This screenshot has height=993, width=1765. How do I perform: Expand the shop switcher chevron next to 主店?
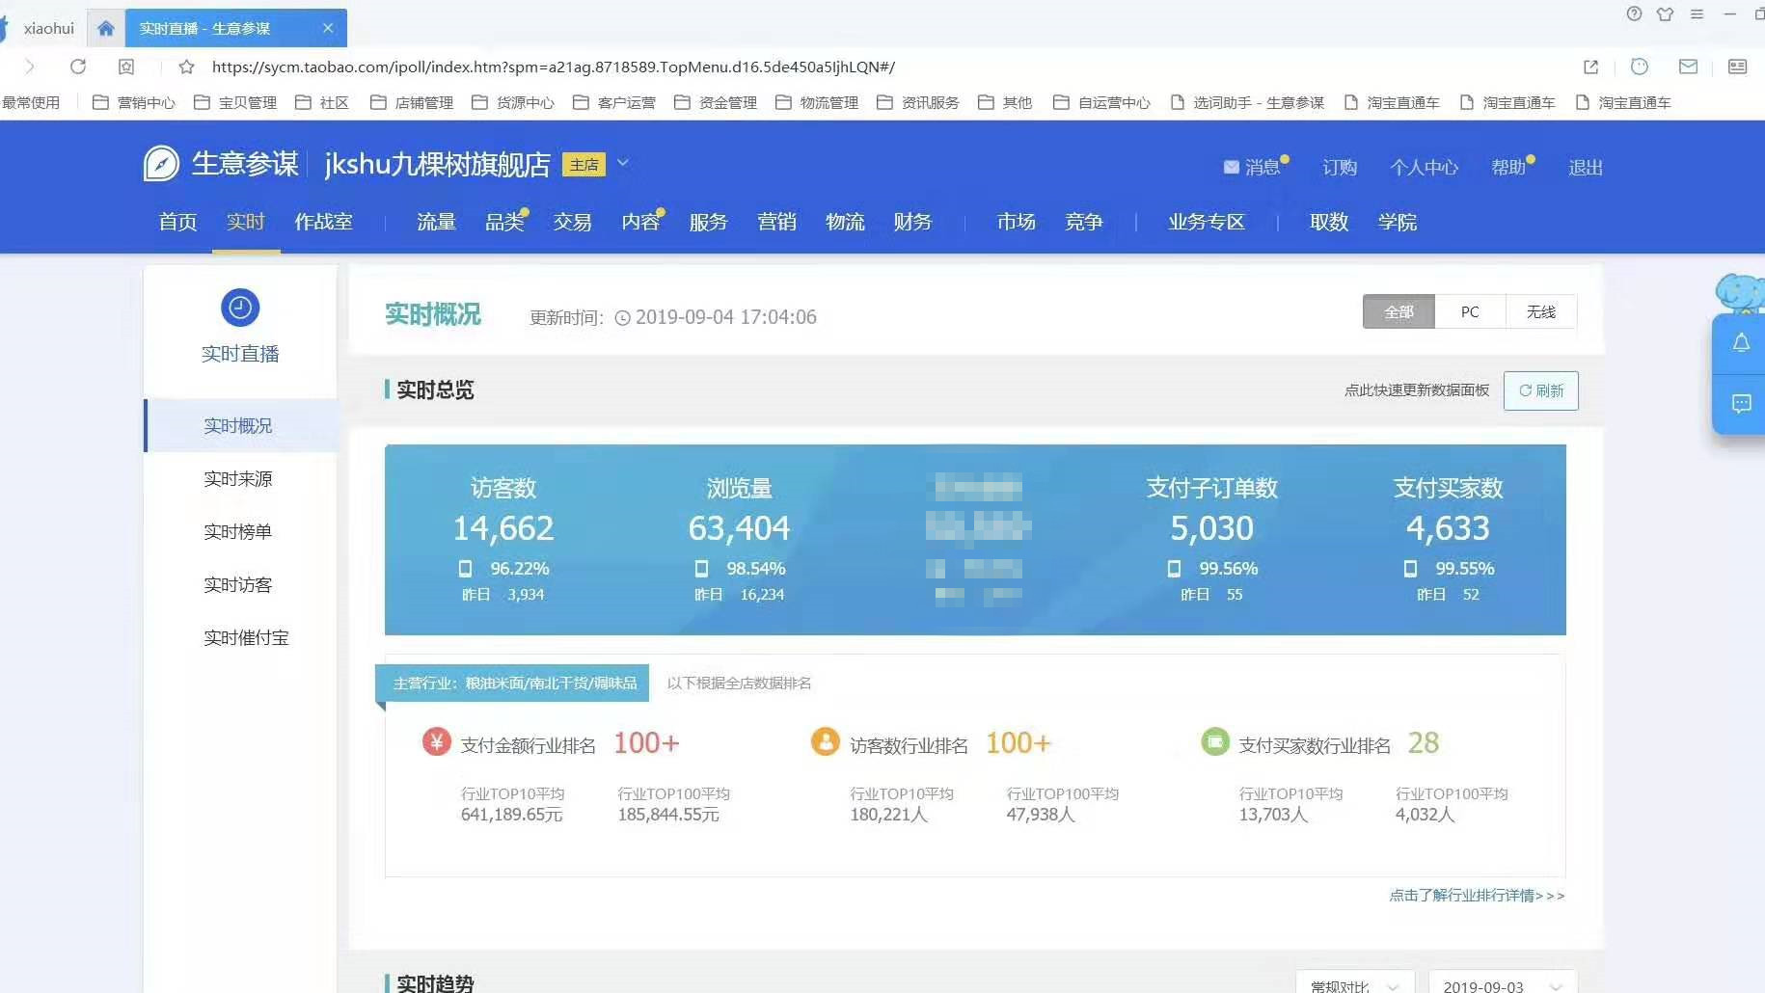pyautogui.click(x=623, y=163)
